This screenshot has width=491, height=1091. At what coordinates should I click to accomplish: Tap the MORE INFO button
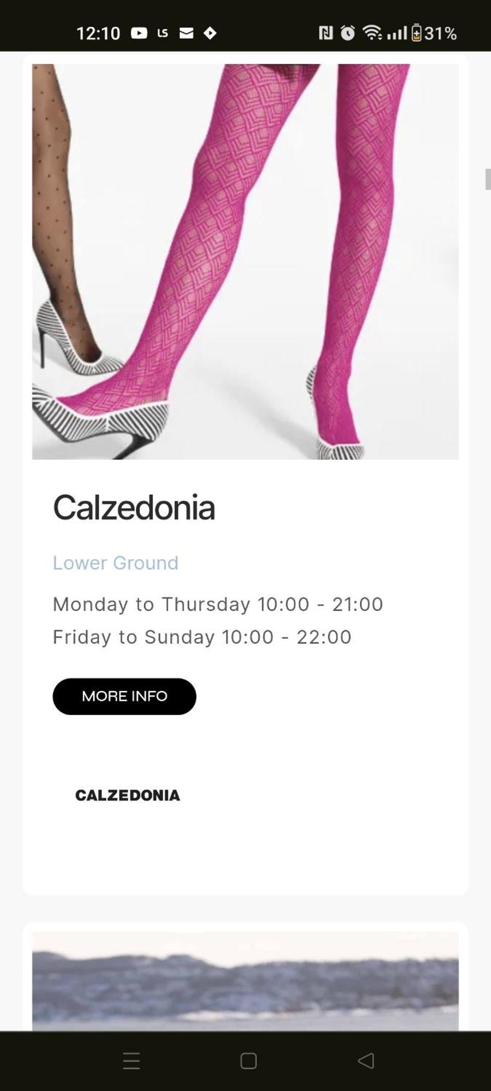pos(124,696)
